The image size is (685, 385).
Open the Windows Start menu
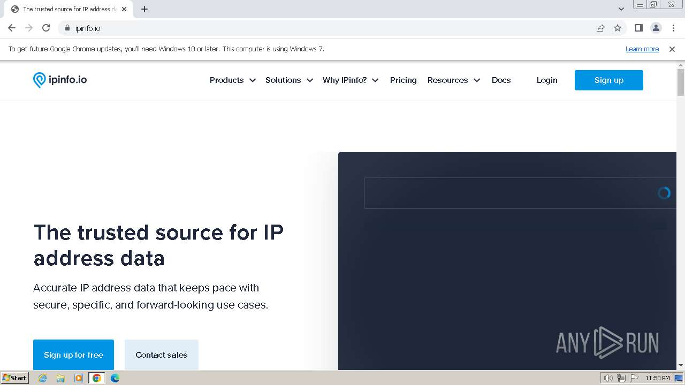click(15, 378)
